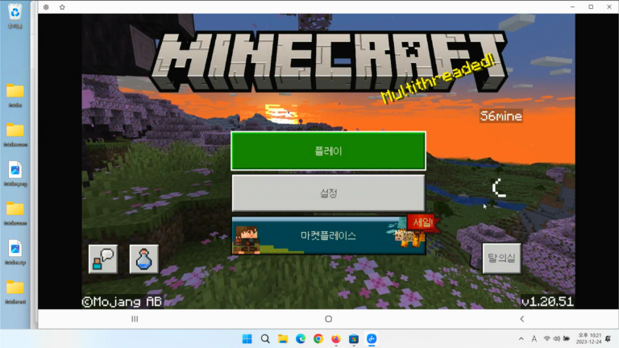This screenshot has height=348, width=619.
Task: Click the green Play button
Action: 328,151
